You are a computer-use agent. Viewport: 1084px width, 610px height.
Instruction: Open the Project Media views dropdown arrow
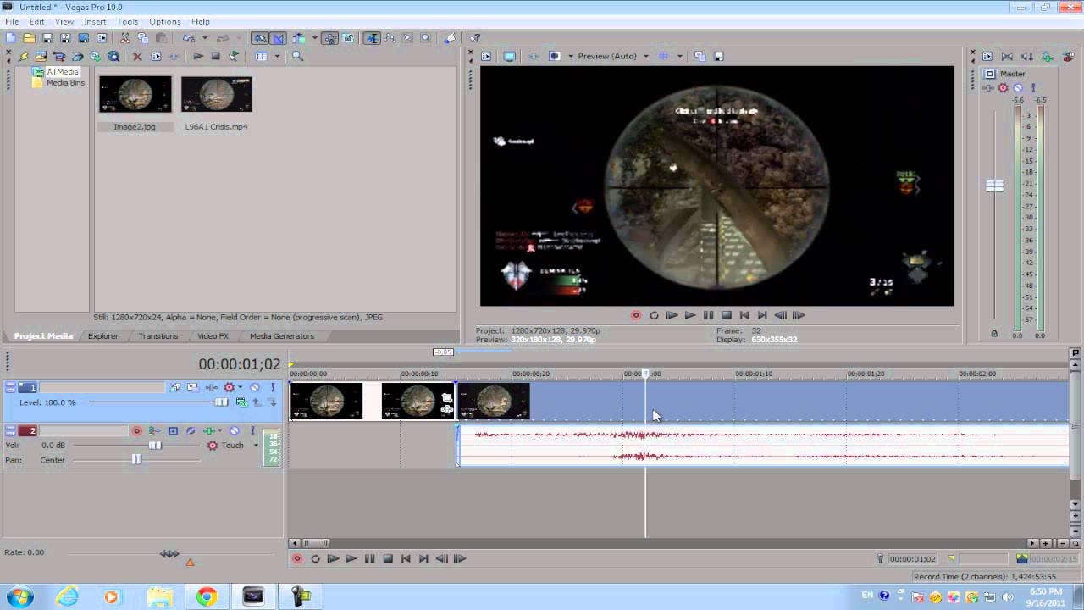point(276,56)
